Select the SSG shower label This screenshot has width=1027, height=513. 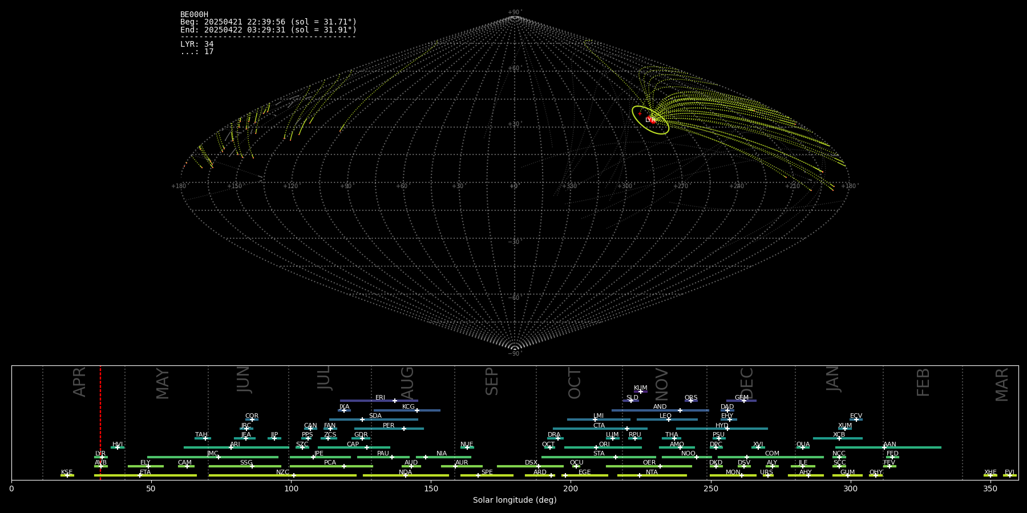pyautogui.click(x=246, y=463)
